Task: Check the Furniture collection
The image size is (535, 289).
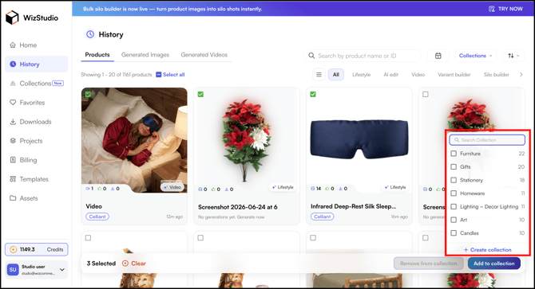Action: 454,154
